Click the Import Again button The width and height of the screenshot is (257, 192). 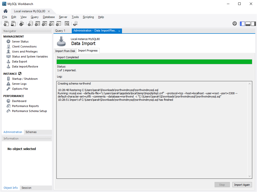coord(242,185)
